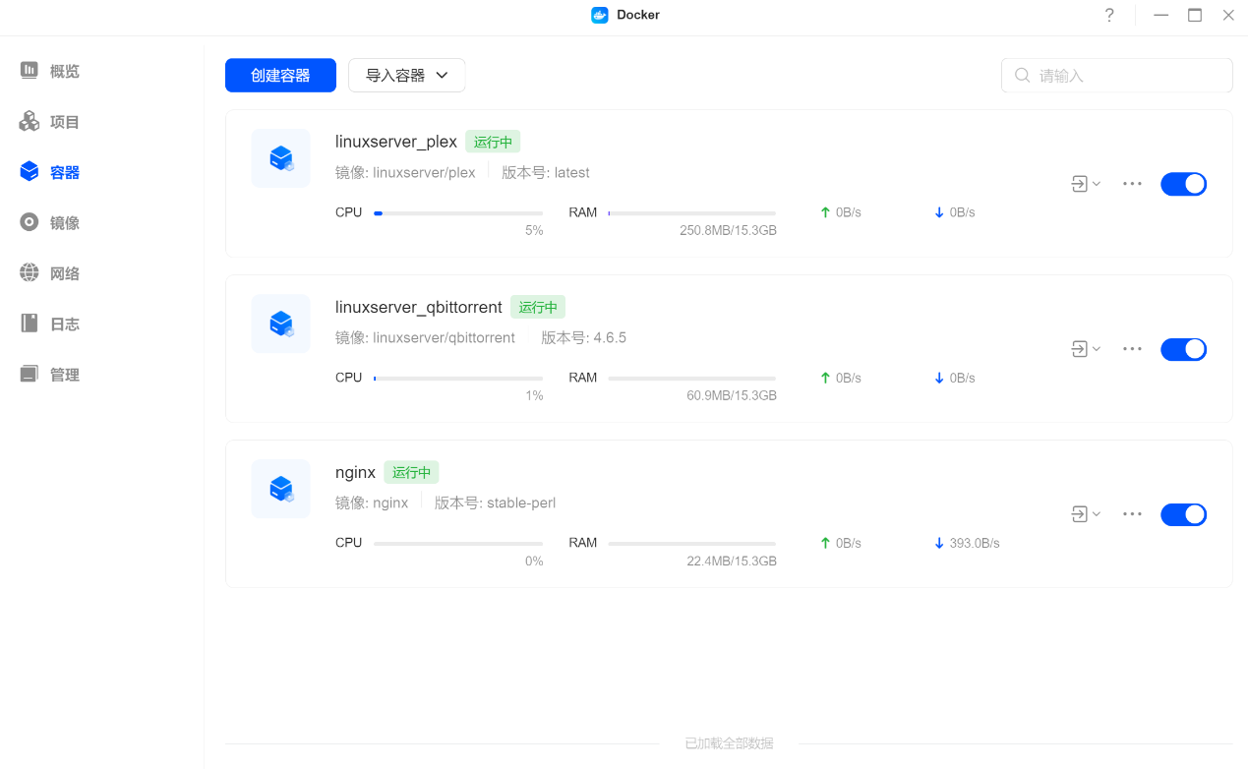Open the help question mark icon

click(1109, 15)
